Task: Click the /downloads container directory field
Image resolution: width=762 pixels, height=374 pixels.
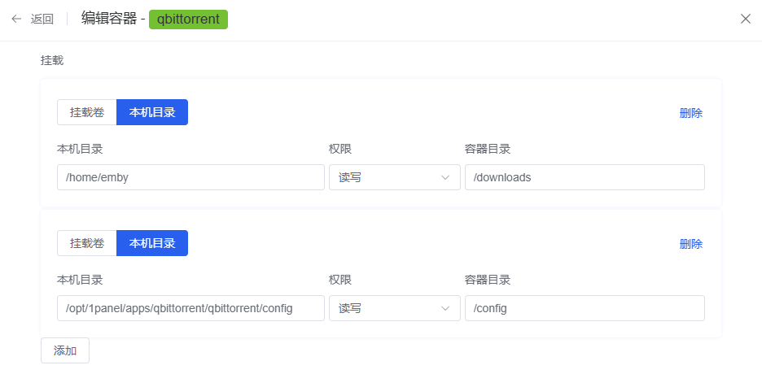Action: click(584, 177)
